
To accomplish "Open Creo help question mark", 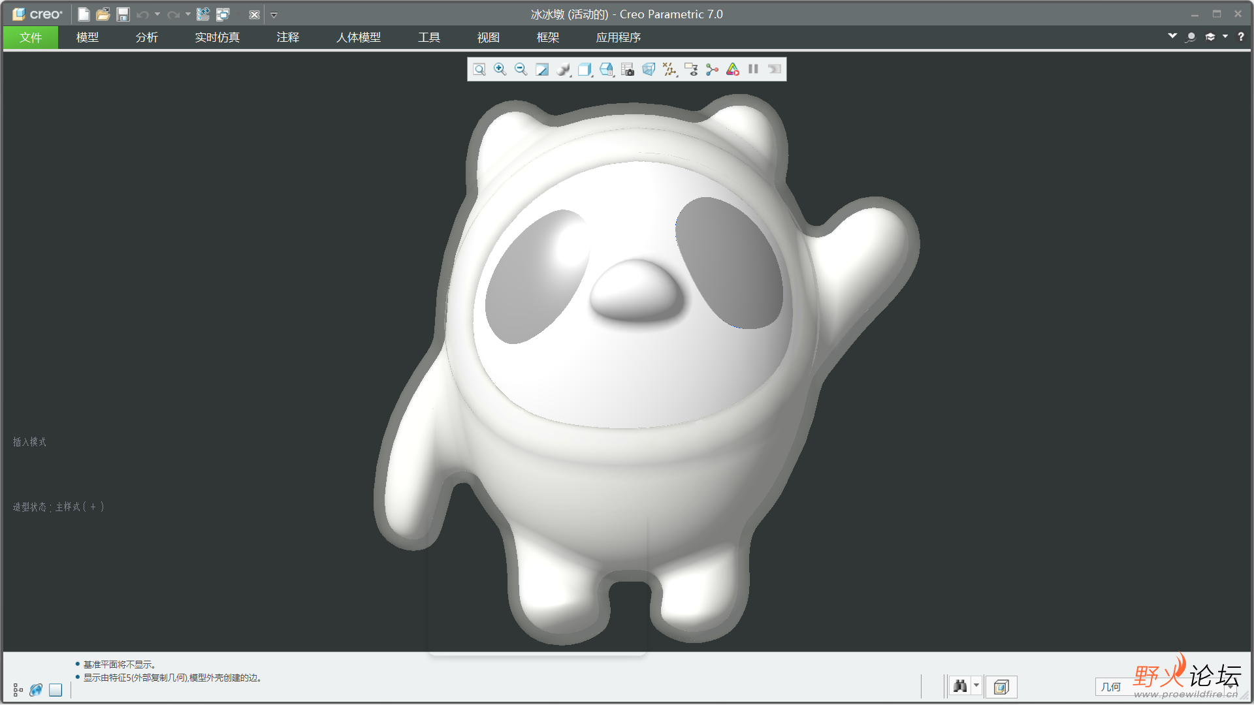I will pyautogui.click(x=1241, y=37).
